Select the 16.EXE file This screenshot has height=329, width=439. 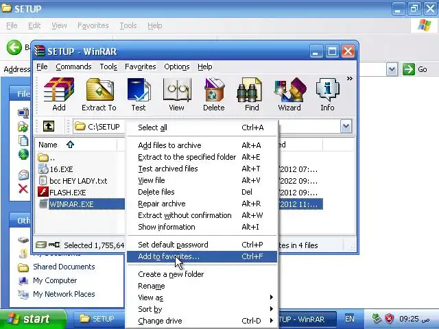pos(56,169)
